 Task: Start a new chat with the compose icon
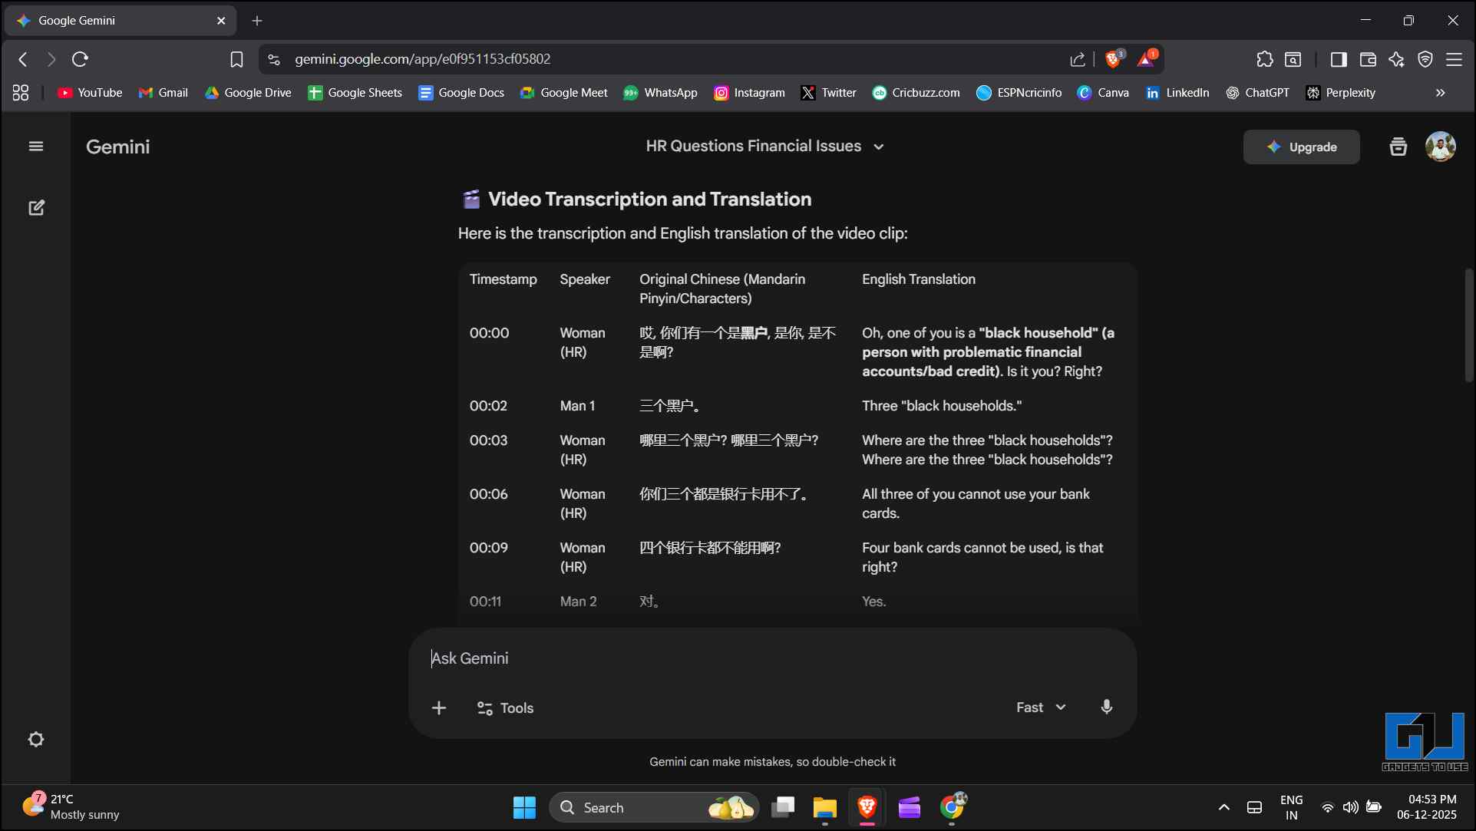(x=36, y=208)
